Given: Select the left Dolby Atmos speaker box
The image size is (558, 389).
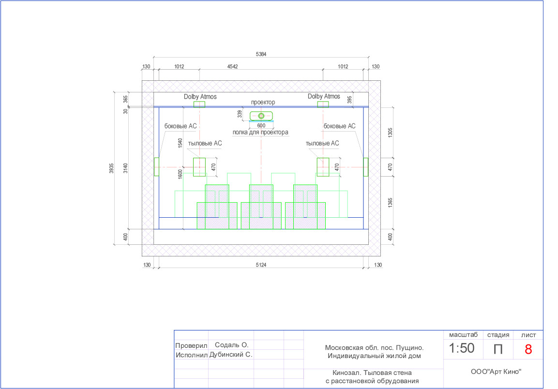Looking at the screenshot, I should click(x=199, y=104).
